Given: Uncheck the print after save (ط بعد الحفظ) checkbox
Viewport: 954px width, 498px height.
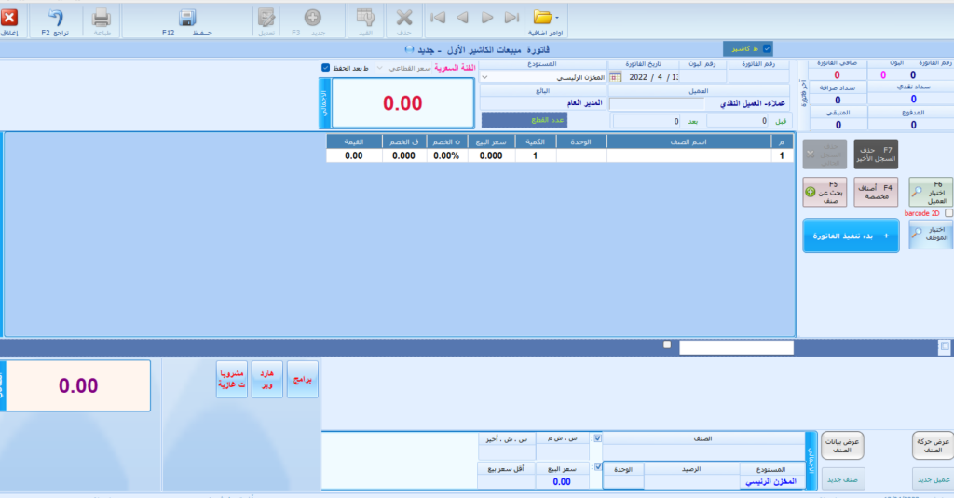Looking at the screenshot, I should point(325,68).
